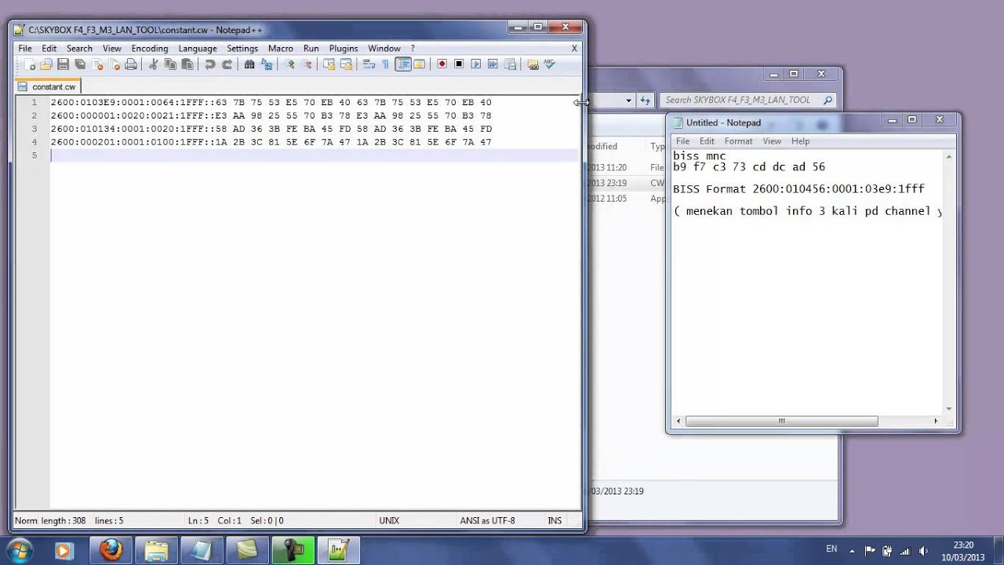
Task: Click the Save All toolbar icon
Action: point(80,64)
